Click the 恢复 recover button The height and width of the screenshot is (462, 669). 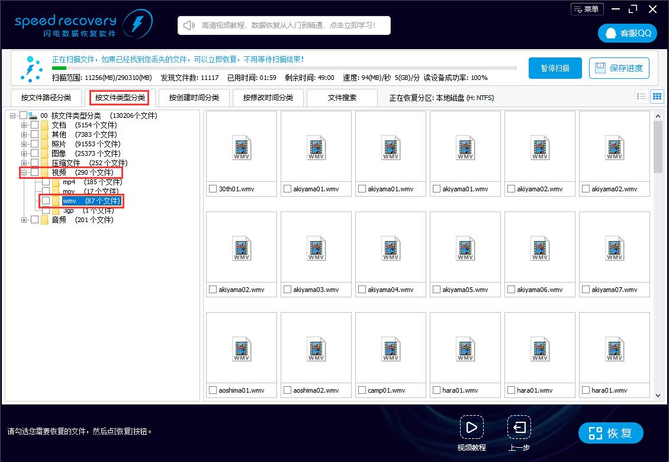tap(610, 433)
